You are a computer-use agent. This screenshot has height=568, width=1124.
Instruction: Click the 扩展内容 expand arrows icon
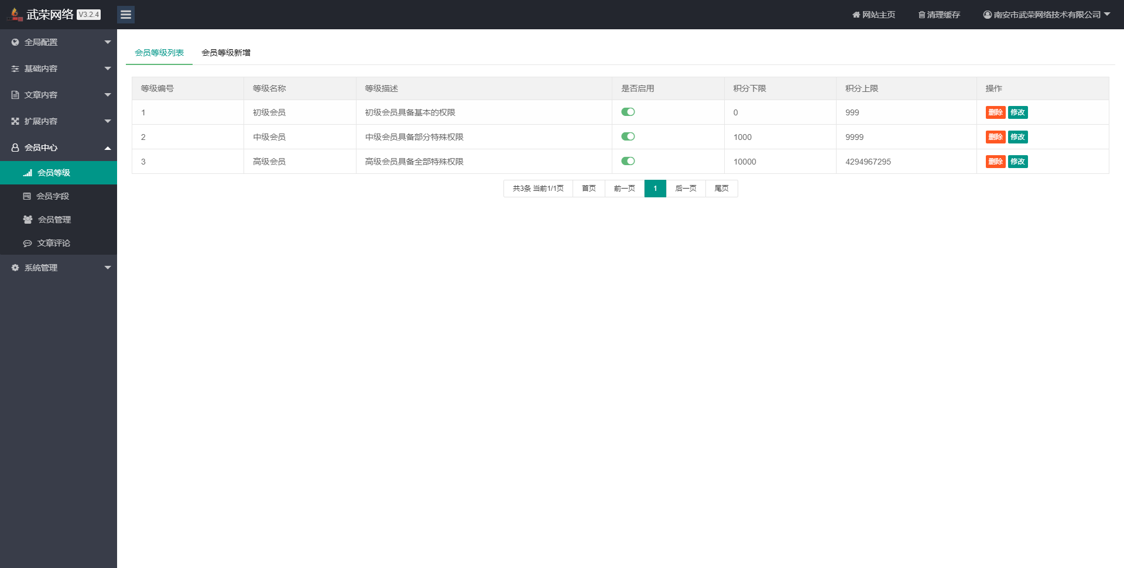click(x=15, y=121)
